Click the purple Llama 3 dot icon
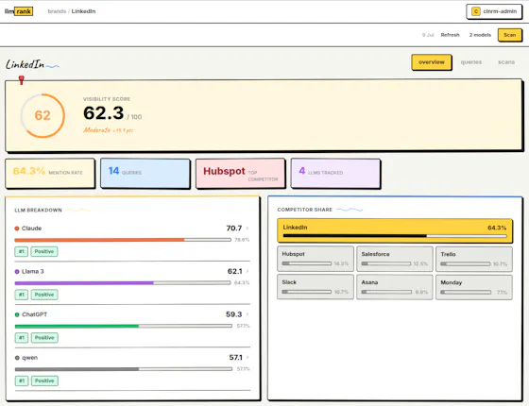The width and height of the screenshot is (529, 406). point(17,272)
